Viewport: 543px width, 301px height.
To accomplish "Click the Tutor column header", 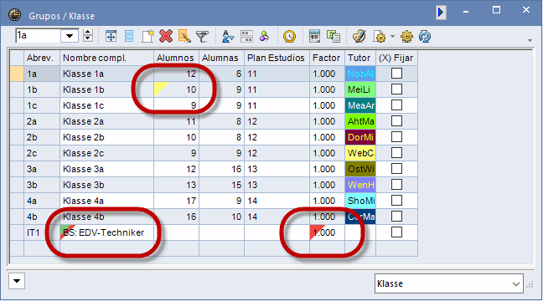I will (x=360, y=58).
